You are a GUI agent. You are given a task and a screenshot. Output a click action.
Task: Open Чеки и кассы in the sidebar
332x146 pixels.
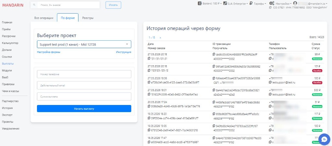click(x=10, y=91)
